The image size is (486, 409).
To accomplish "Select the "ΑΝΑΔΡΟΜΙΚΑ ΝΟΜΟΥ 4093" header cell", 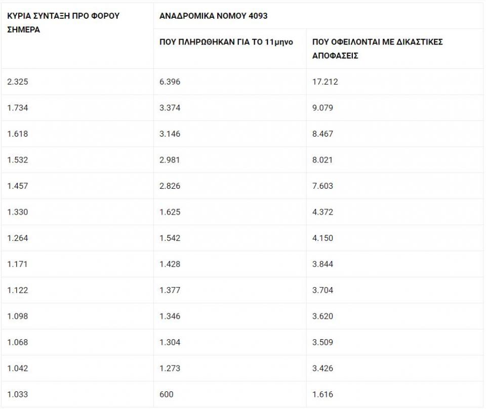I will click(x=214, y=16).
